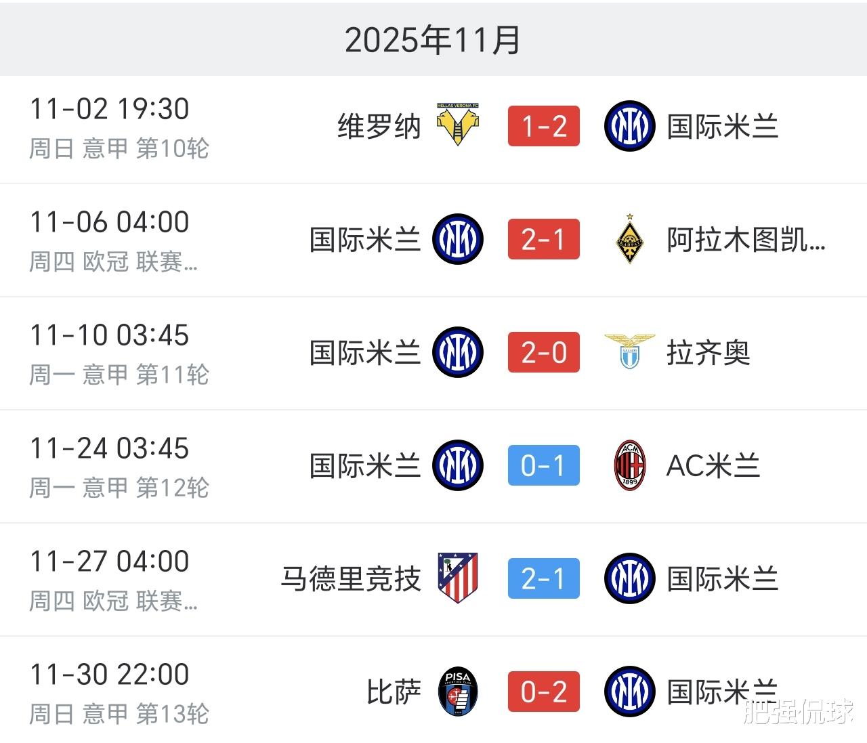
Task: Open the blue 0-1 derby score badge
Action: [543, 465]
